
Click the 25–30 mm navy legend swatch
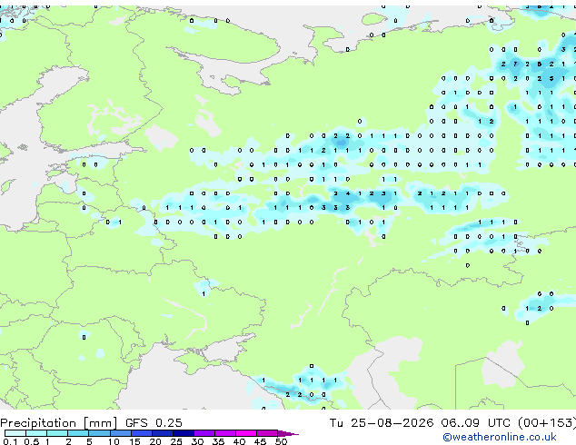[x=183, y=433]
